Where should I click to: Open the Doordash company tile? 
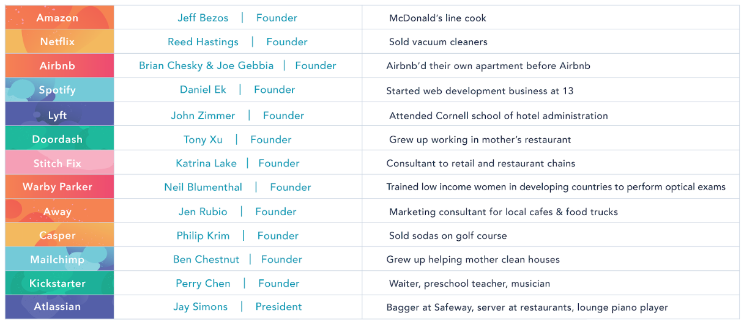pyautogui.click(x=58, y=139)
